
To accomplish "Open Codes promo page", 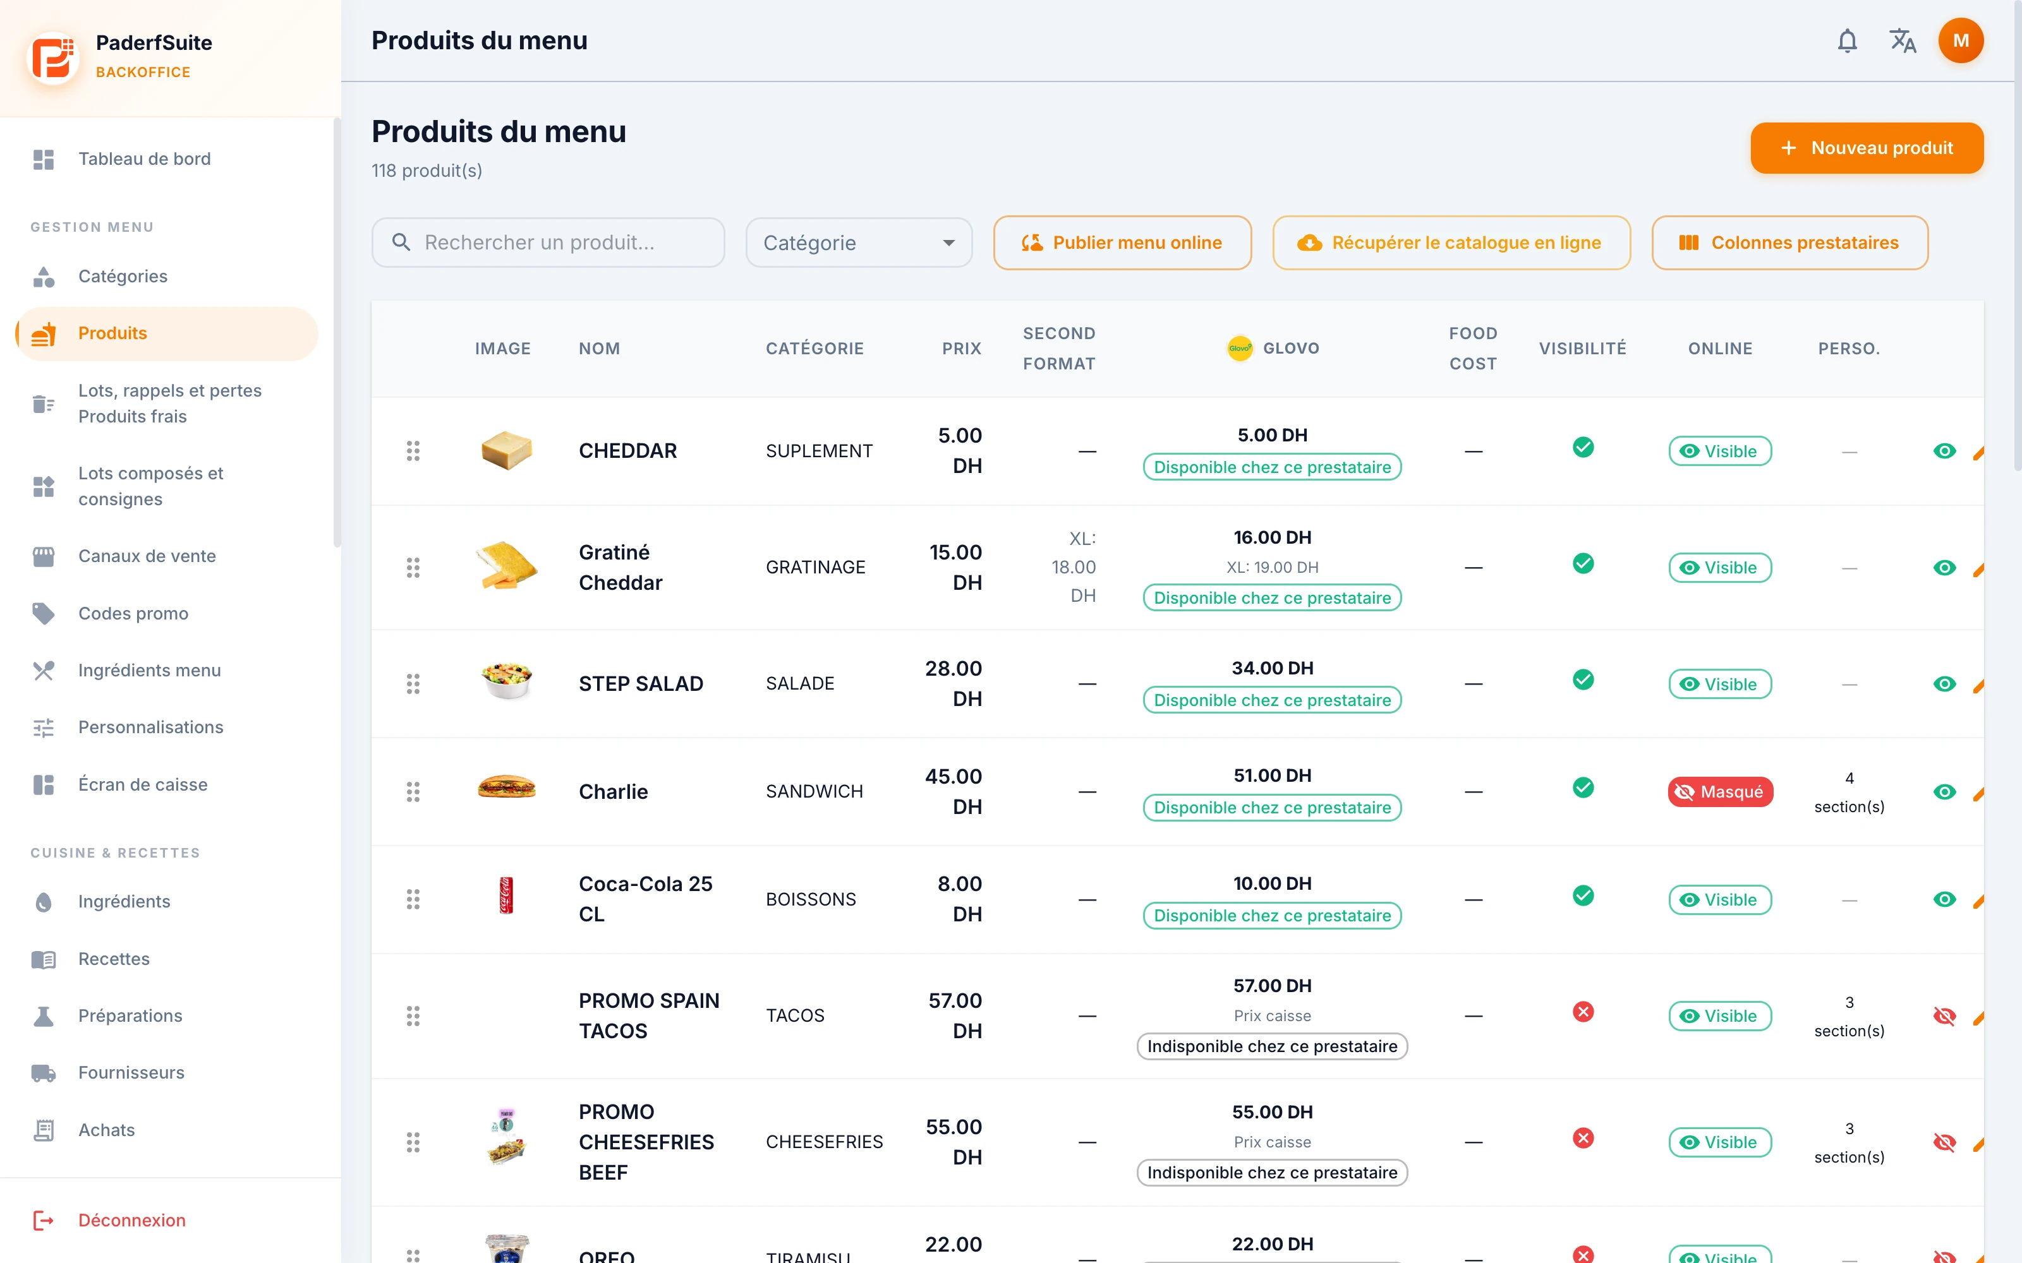I will point(167,614).
